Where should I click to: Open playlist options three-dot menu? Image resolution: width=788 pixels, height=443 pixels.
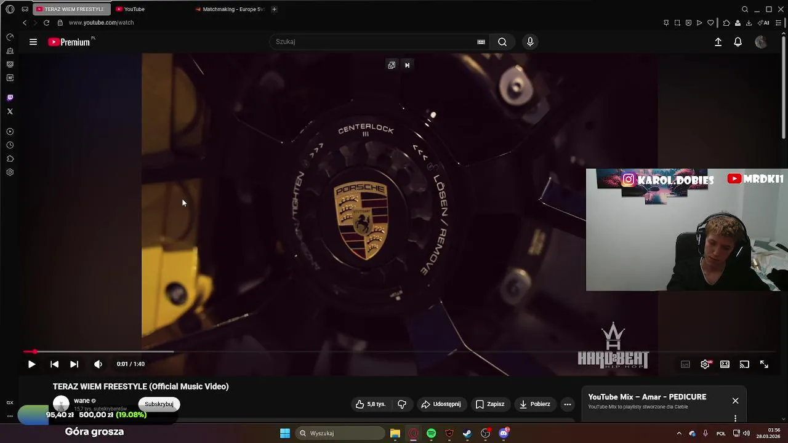pyautogui.click(x=735, y=418)
